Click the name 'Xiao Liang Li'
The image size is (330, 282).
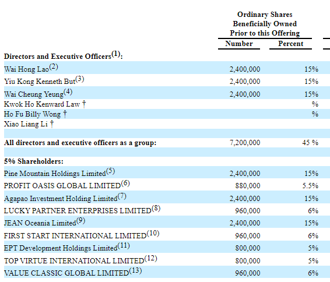26,124
